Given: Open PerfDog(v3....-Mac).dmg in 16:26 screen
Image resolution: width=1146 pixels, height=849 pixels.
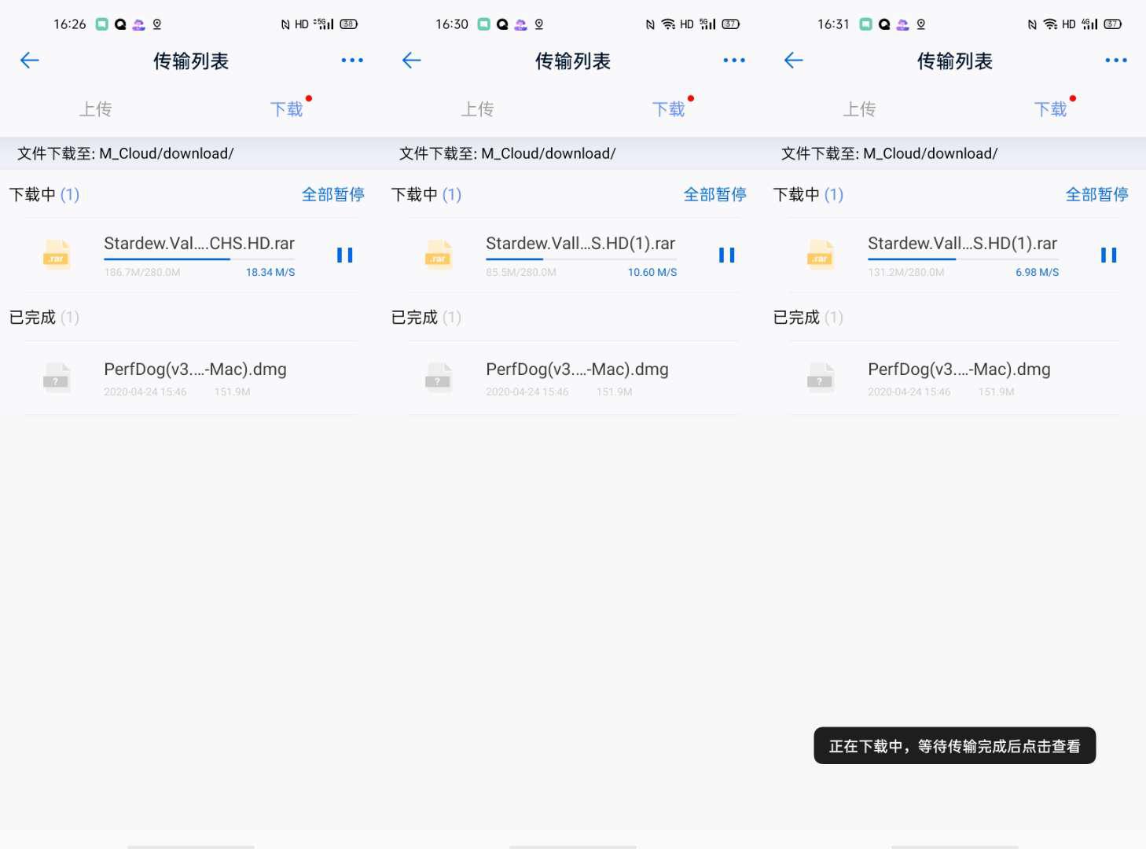Looking at the screenshot, I should pos(196,369).
